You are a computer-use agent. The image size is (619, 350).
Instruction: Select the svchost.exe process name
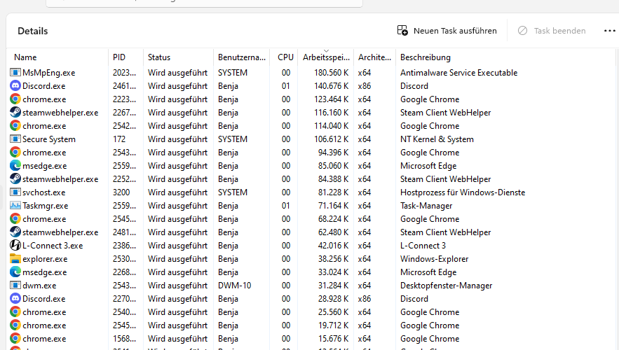point(44,192)
